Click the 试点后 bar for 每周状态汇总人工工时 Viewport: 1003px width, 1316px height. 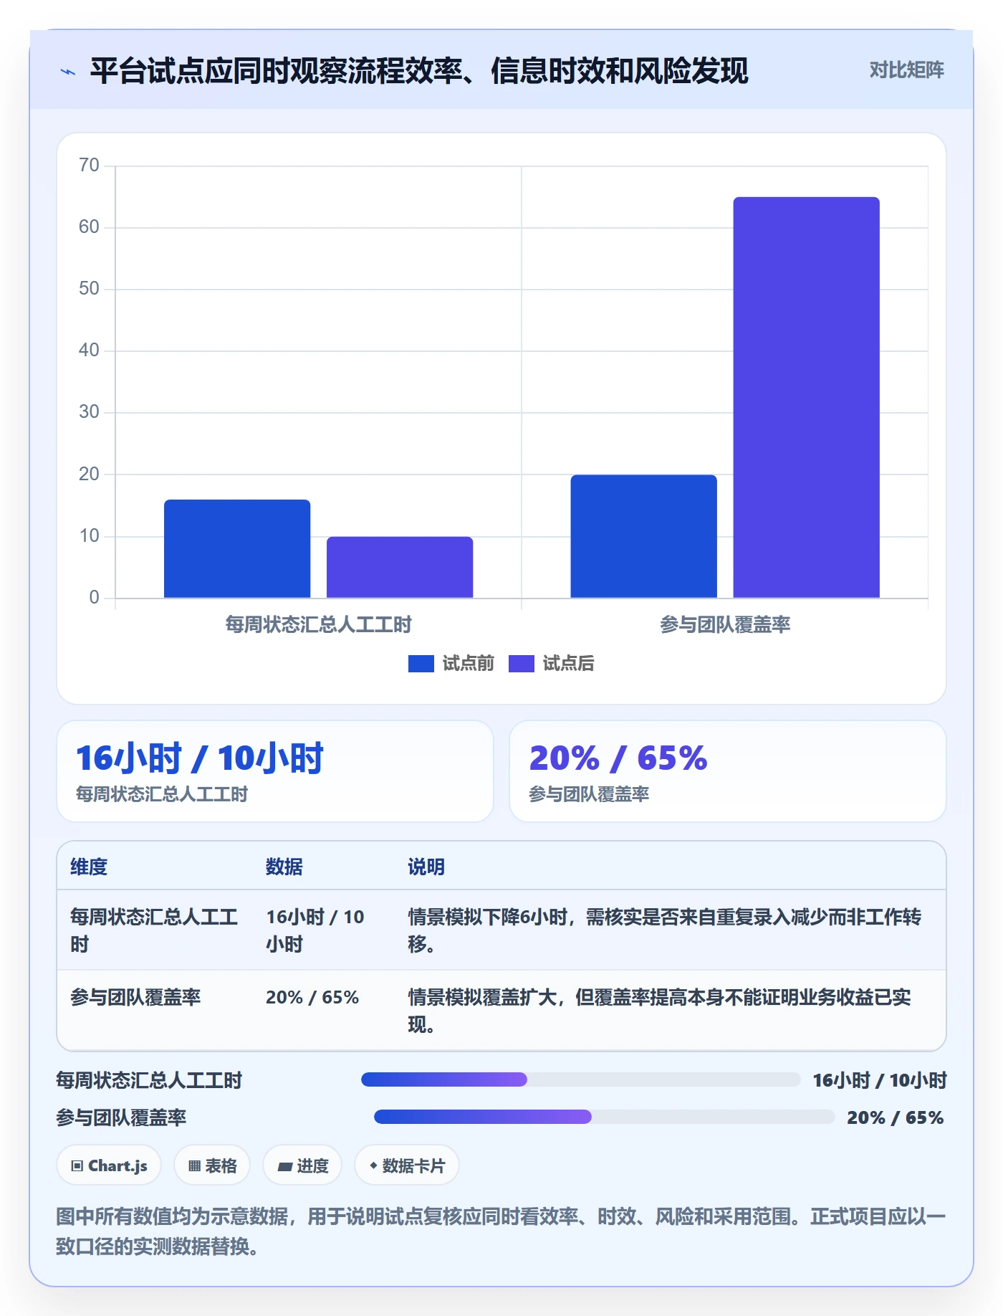[x=400, y=567]
